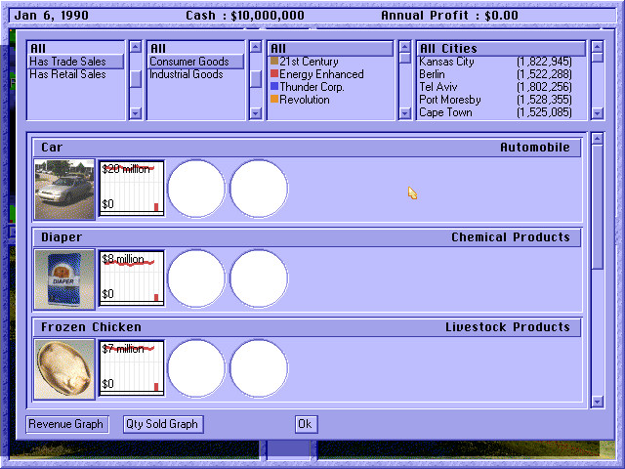625x469 pixels.
Task: Click the Diaper $8 million revenue graph
Action: [x=132, y=278]
